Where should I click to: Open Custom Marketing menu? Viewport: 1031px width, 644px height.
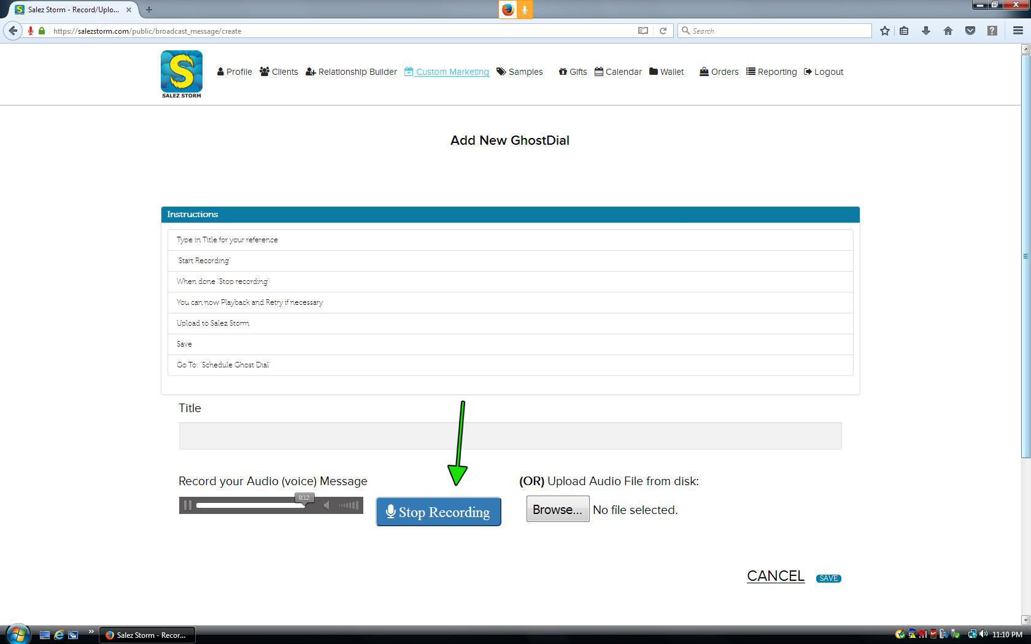coord(447,72)
